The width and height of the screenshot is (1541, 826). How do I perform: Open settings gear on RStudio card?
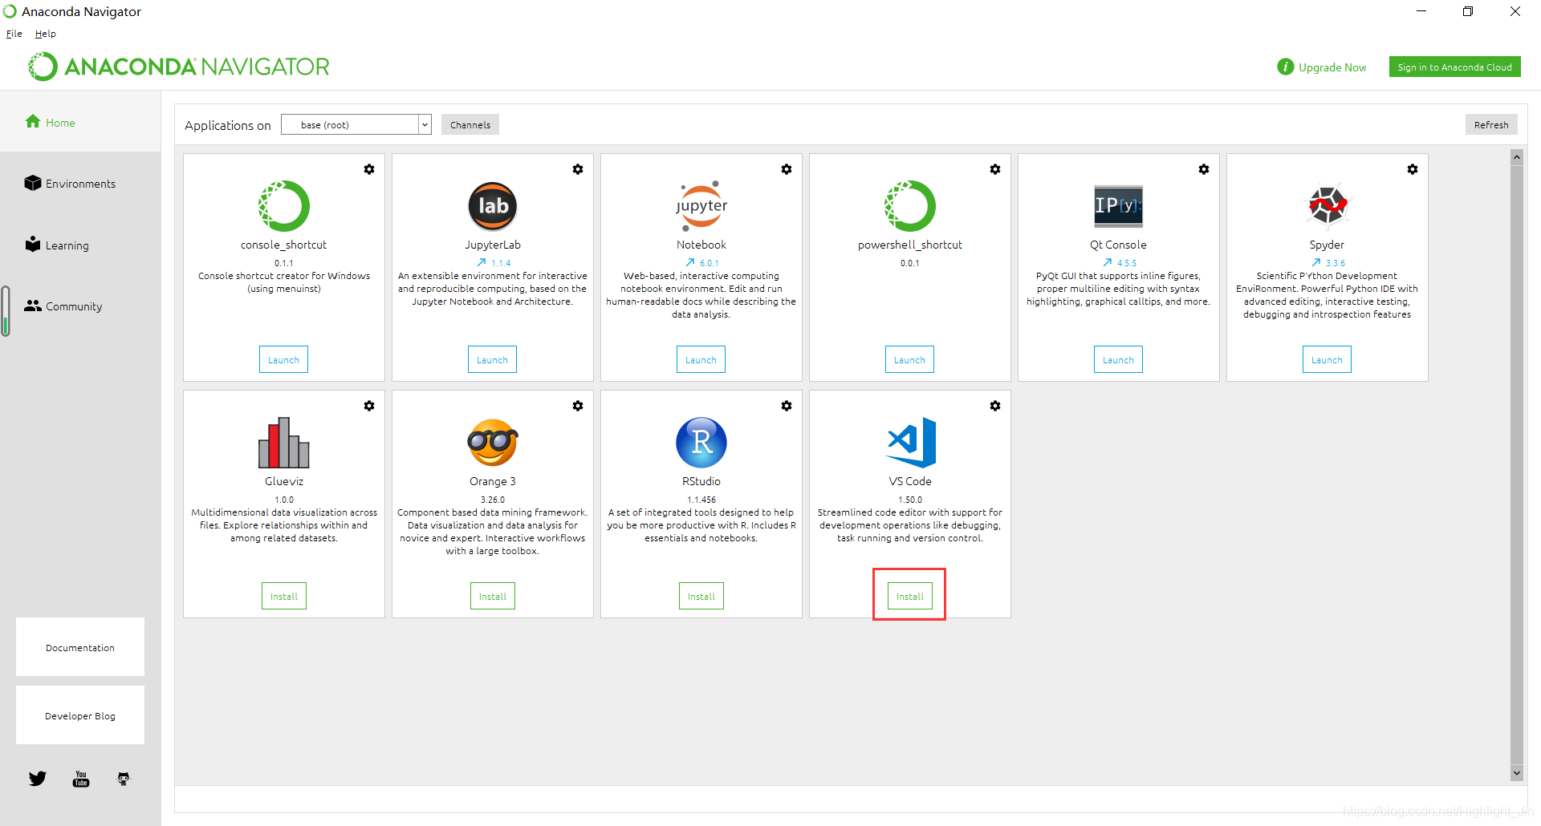[787, 406]
